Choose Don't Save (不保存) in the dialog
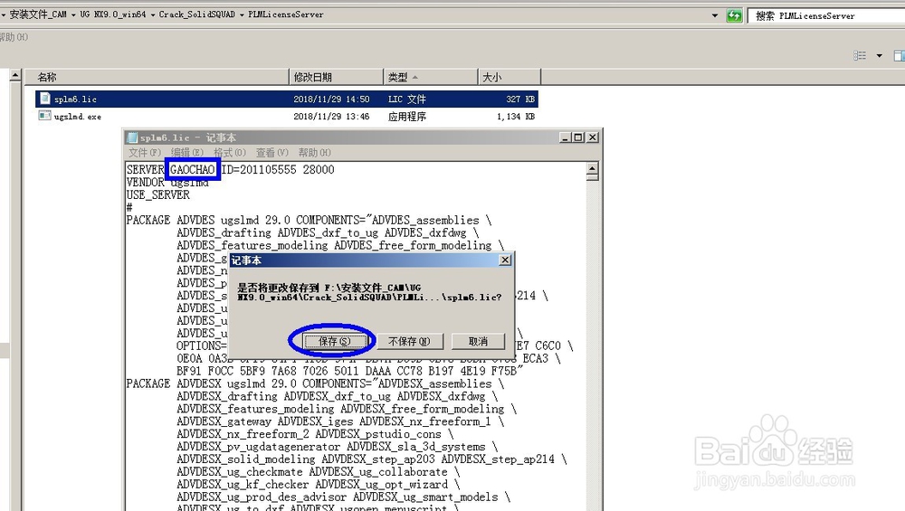Screen dimensions: 905x511 (409, 342)
